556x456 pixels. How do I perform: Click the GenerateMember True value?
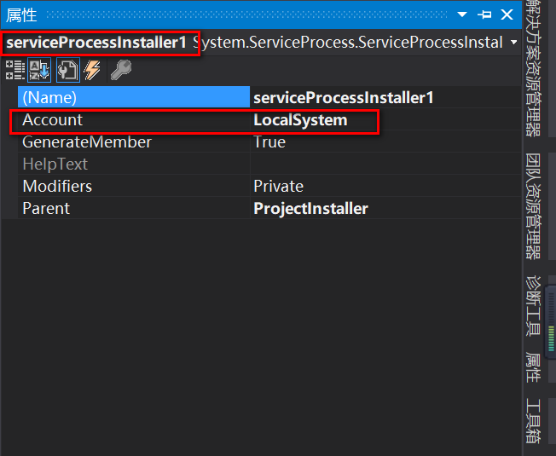click(269, 141)
